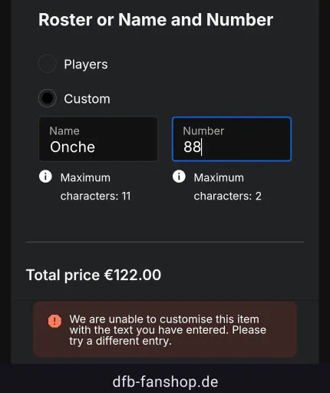Select the Custom radio button

tap(48, 98)
